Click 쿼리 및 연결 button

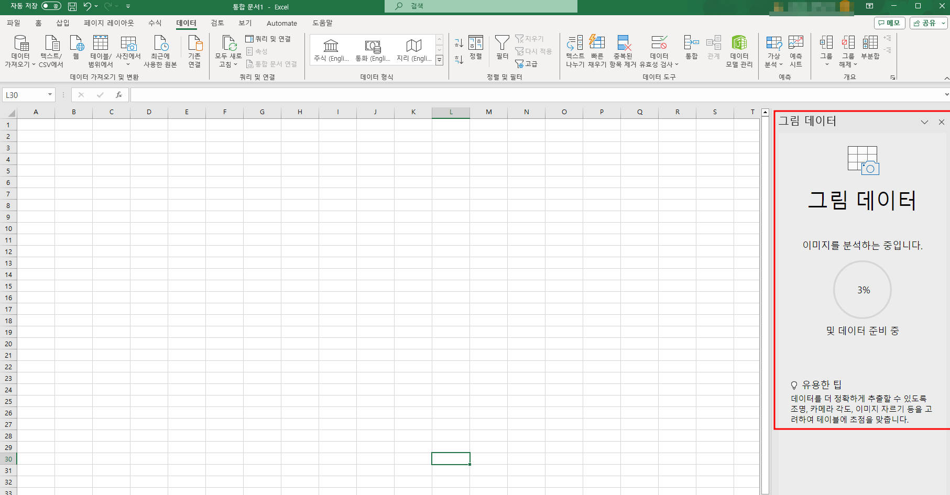click(x=268, y=39)
